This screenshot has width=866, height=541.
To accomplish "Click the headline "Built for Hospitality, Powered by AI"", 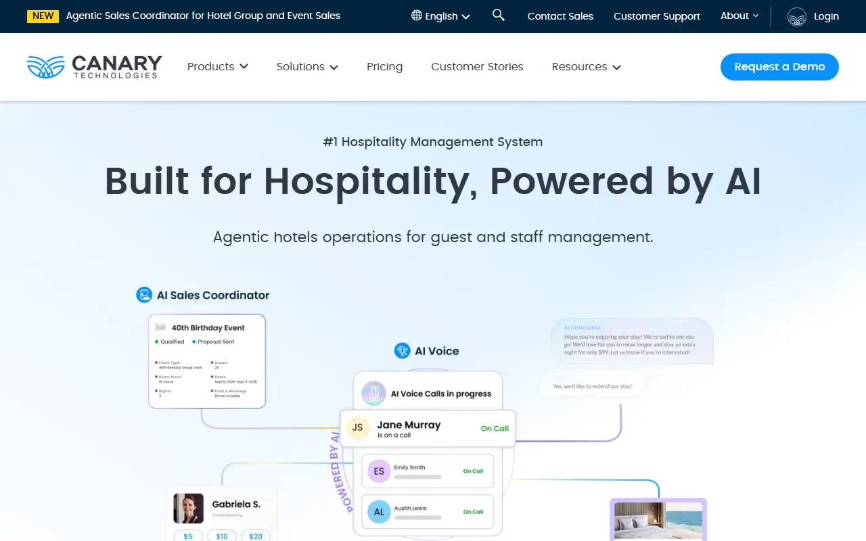I will (x=433, y=181).
